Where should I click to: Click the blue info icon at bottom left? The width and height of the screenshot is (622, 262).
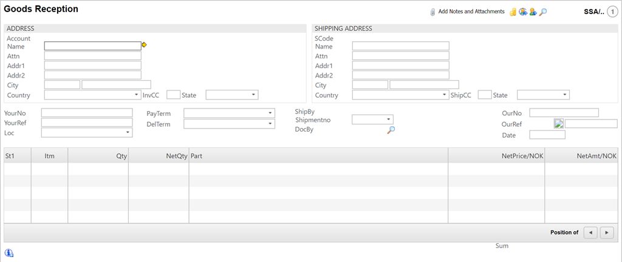click(9, 253)
